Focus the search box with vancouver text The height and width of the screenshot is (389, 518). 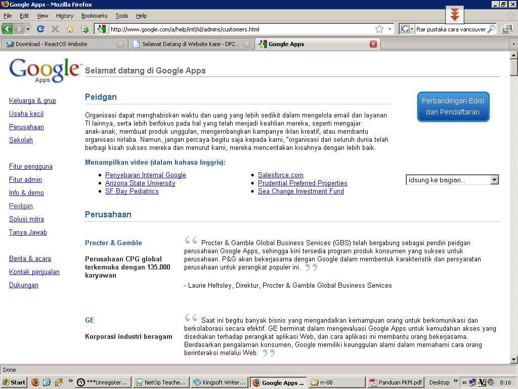click(x=451, y=29)
